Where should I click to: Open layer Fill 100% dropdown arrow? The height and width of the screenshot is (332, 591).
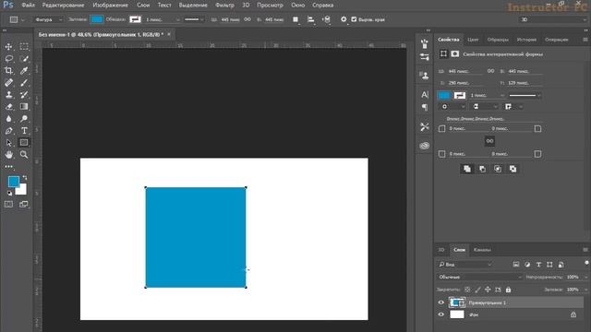point(585,290)
